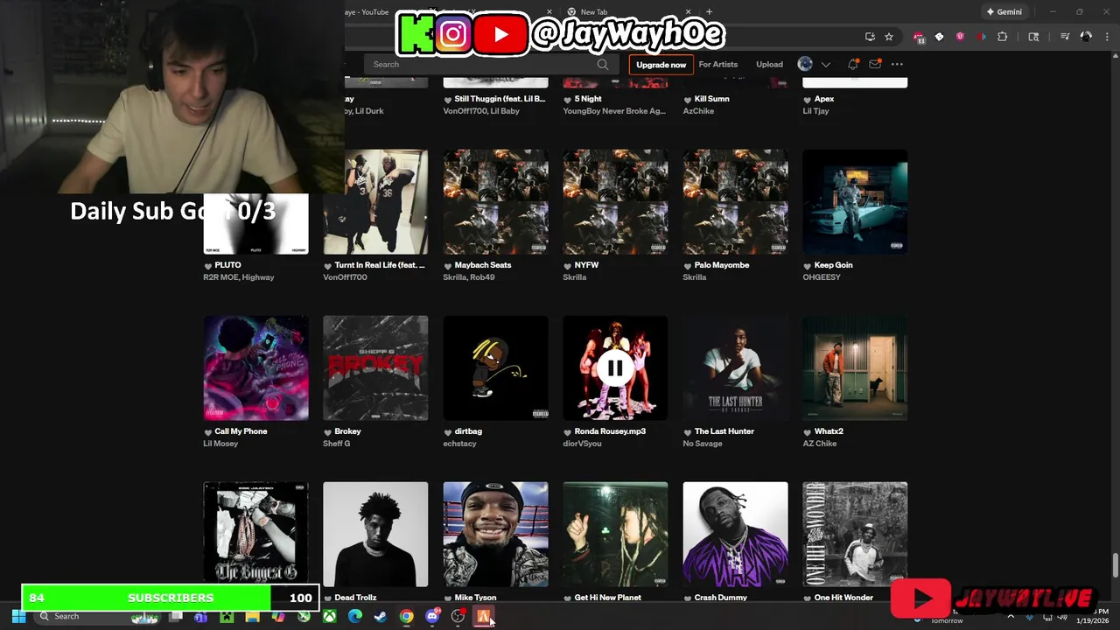Open Minecraft from the taskbar
The width and height of the screenshot is (1120, 630).
click(227, 616)
